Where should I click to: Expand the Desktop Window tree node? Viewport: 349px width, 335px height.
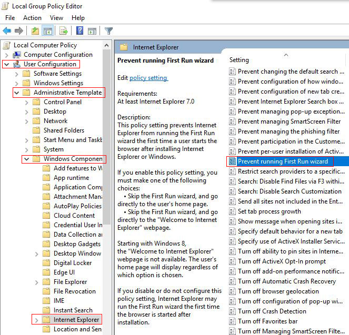tap(37, 254)
